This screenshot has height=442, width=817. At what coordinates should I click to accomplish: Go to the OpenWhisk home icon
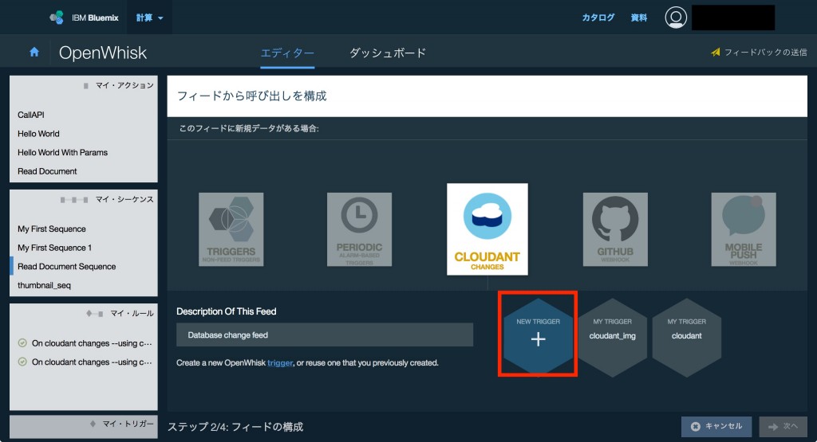click(34, 52)
